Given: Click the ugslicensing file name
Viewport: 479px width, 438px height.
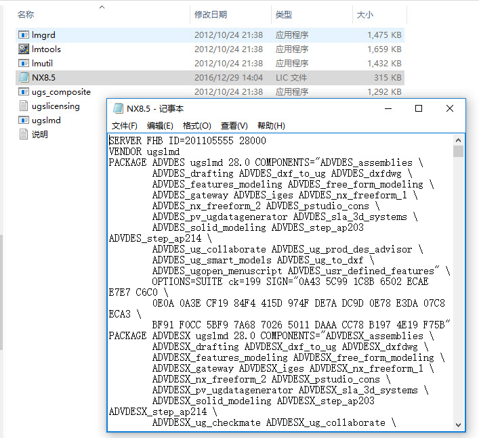Looking at the screenshot, I should (56, 106).
